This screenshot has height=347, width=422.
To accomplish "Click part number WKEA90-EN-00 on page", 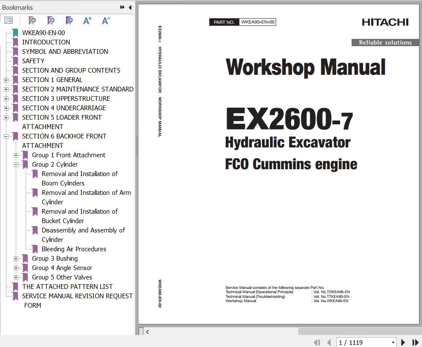I will pyautogui.click(x=258, y=22).
